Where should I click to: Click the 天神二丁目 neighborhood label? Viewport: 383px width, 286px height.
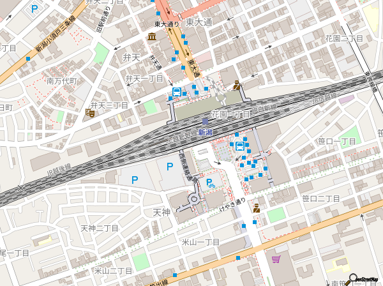(100, 228)
